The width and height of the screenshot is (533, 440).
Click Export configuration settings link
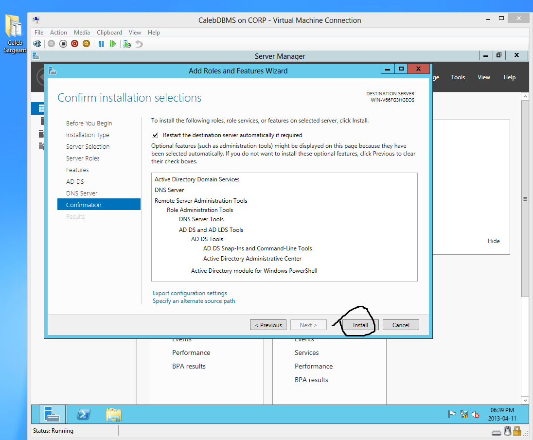click(190, 293)
